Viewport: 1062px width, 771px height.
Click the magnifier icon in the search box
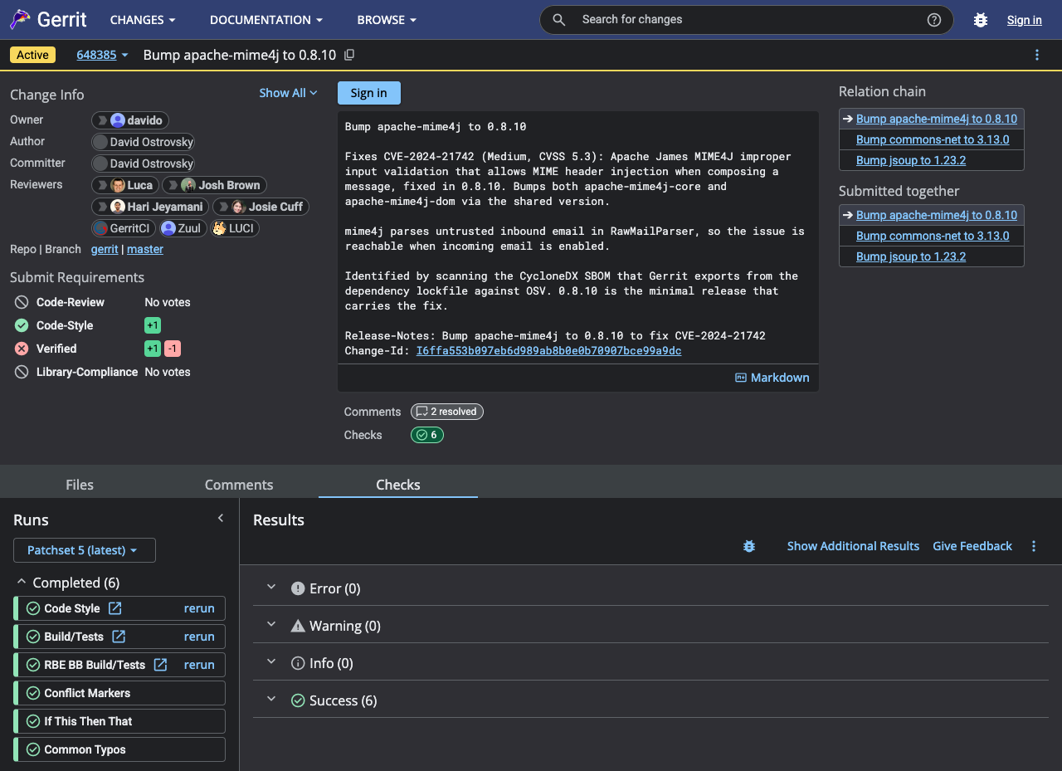(559, 20)
